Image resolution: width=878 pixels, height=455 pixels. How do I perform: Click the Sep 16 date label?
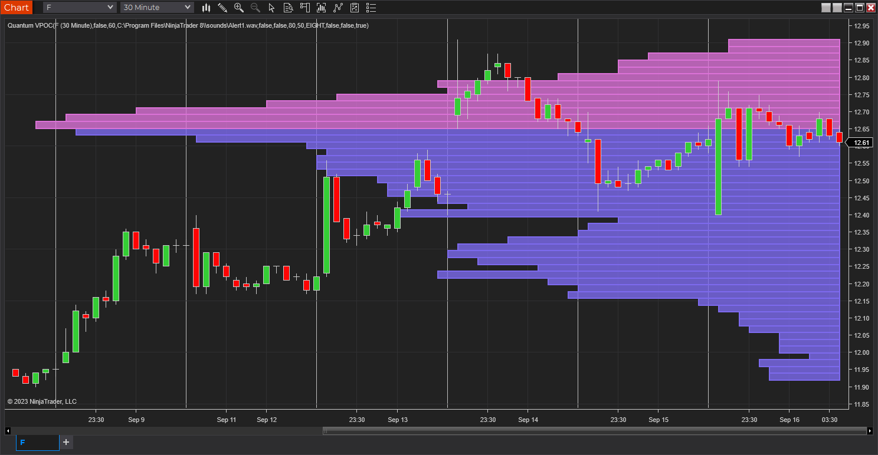click(x=789, y=420)
